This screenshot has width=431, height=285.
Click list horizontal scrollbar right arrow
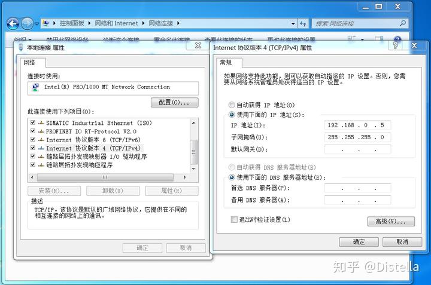click(185, 177)
